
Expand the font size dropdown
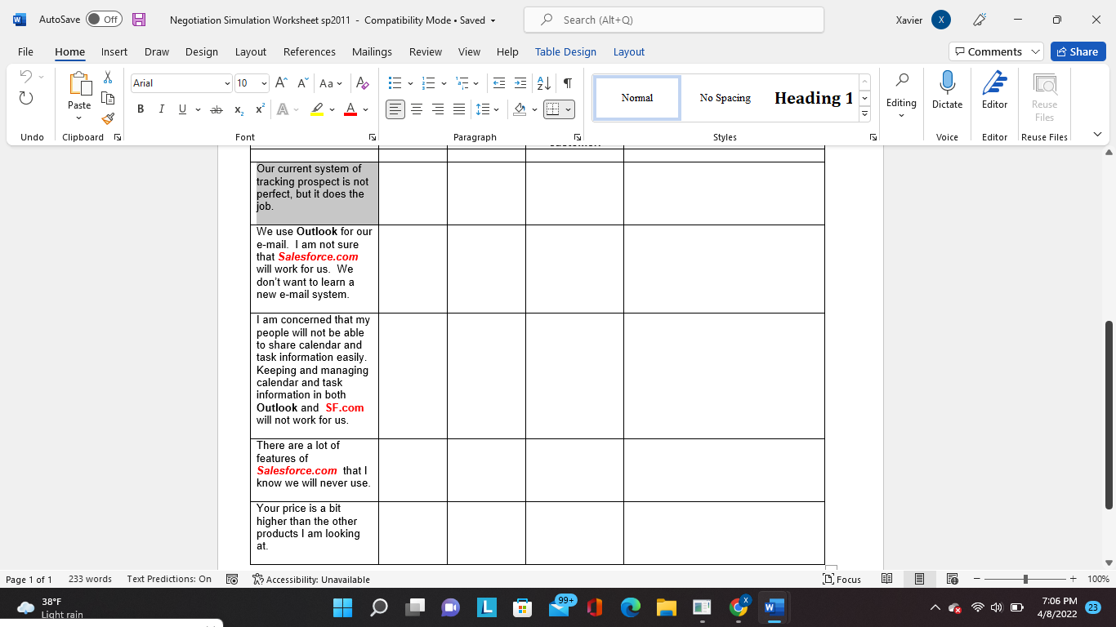pos(264,83)
